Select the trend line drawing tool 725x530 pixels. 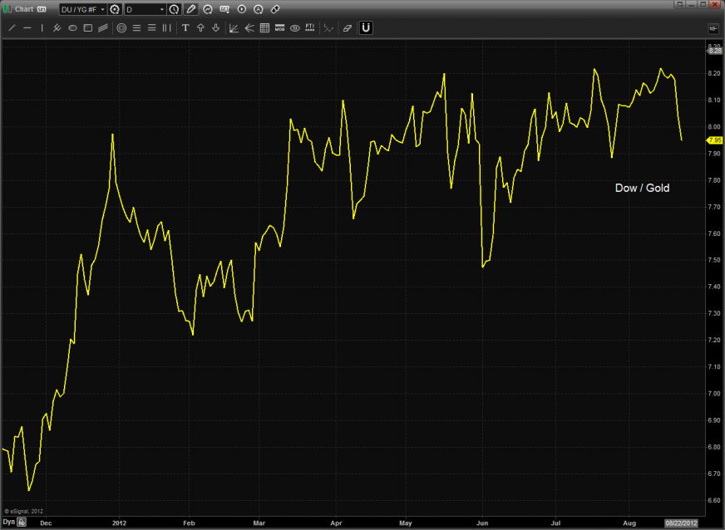point(12,28)
